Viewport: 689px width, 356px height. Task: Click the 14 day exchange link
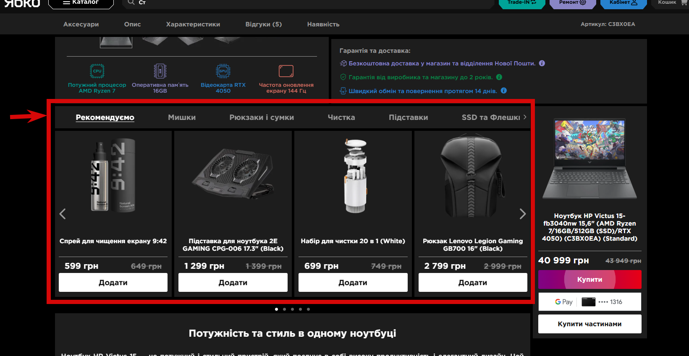pyautogui.click(x=423, y=91)
